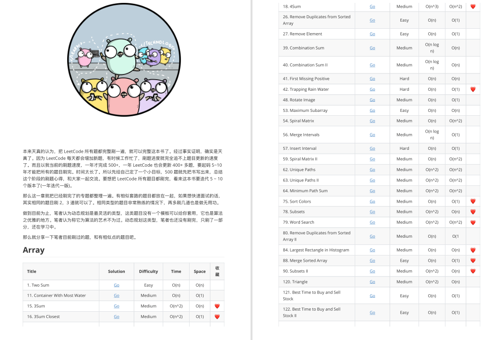Click the heart icon in the 15. 3Sum row
Screen dimensions: 504x340
coord(217,306)
